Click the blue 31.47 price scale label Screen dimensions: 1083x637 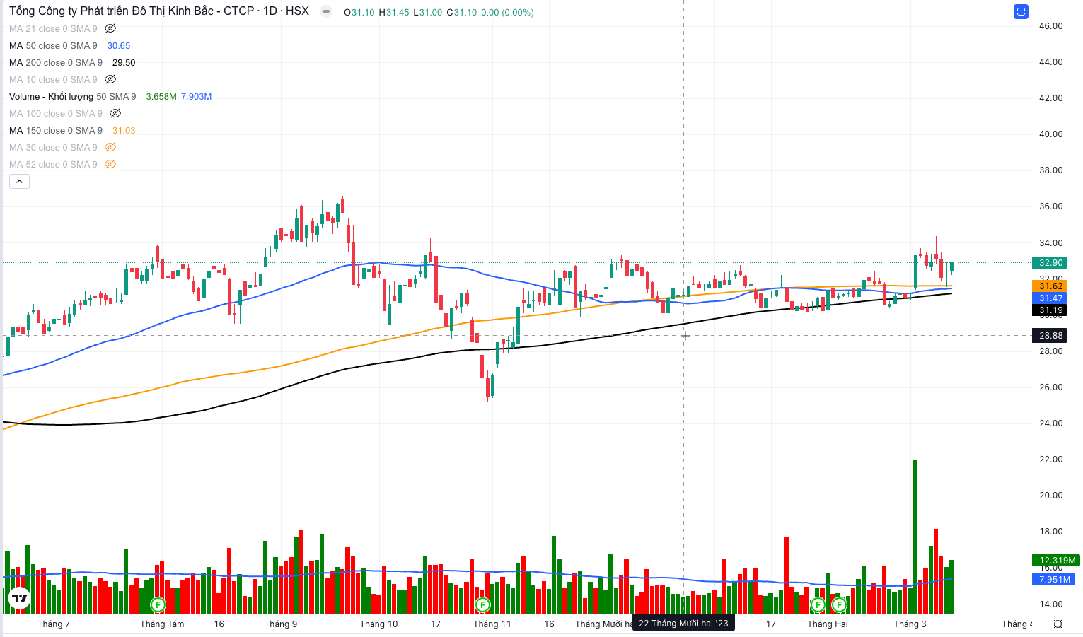(x=1050, y=298)
